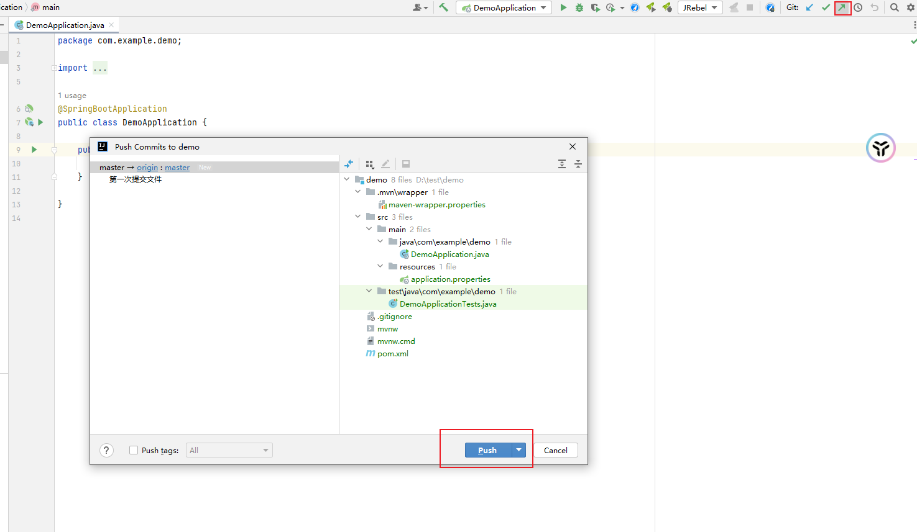Select pom.xml in the changed files tree
Image resolution: width=917 pixels, height=532 pixels.
(392, 354)
